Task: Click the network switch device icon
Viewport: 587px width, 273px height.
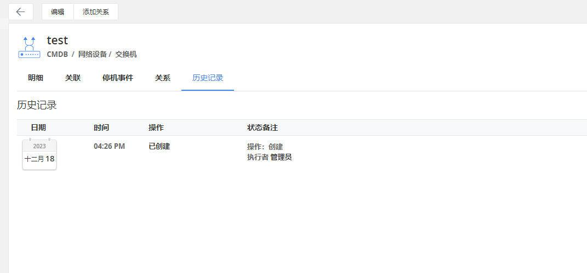Action: pos(29,47)
